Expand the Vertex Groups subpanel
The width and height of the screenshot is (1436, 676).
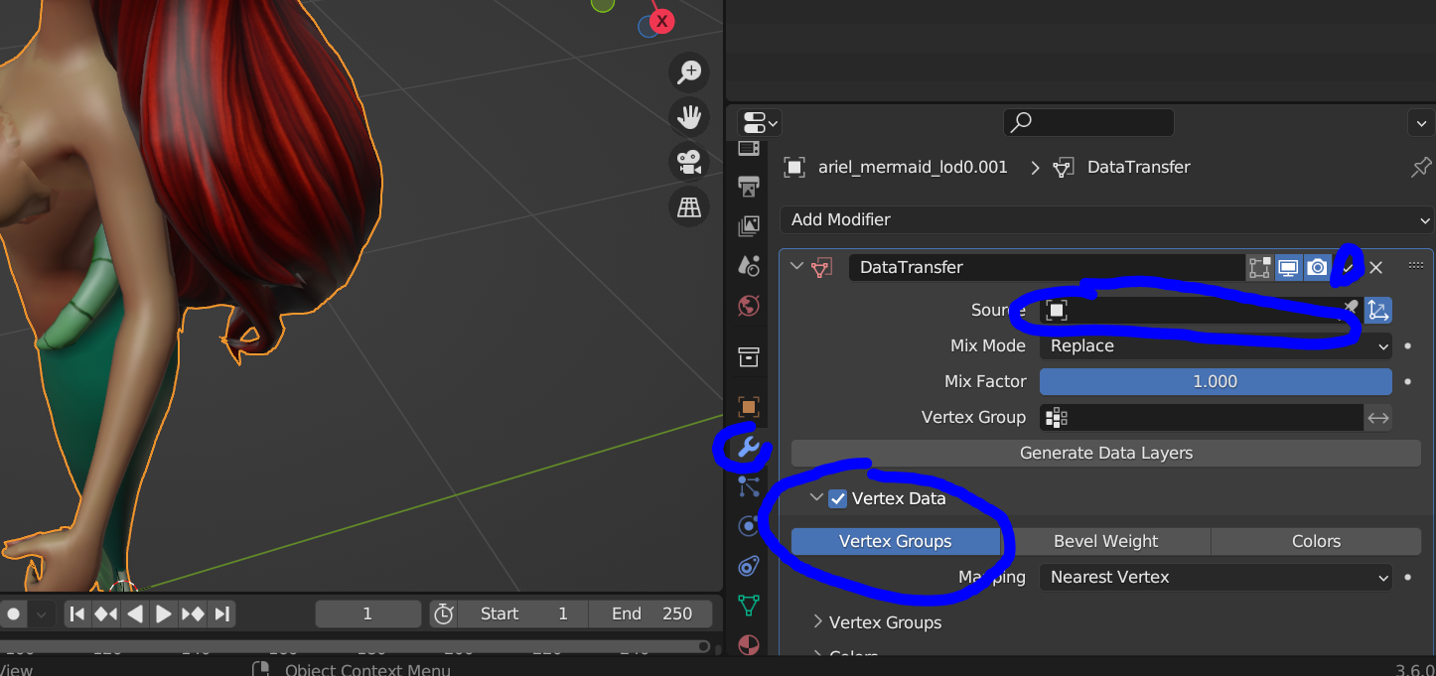(818, 621)
